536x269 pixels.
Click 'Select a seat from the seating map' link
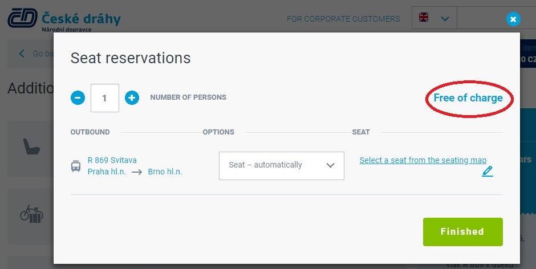pyautogui.click(x=423, y=160)
